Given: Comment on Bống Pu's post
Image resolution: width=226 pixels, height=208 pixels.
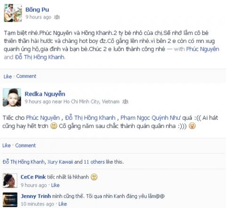Looking at the screenshot, I should [26, 76].
